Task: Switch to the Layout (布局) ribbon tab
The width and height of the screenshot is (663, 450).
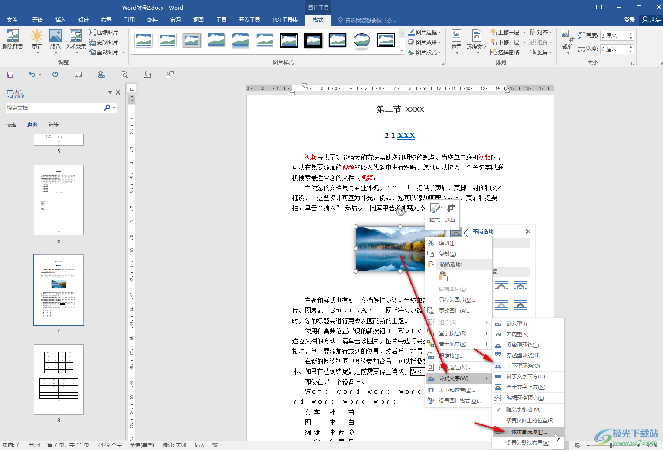Action: [x=106, y=20]
